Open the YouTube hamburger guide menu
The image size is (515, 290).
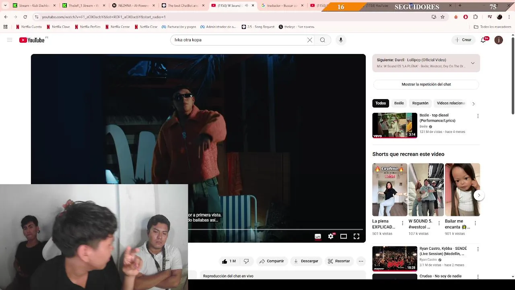(10, 40)
